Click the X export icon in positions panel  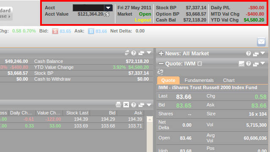126,104
